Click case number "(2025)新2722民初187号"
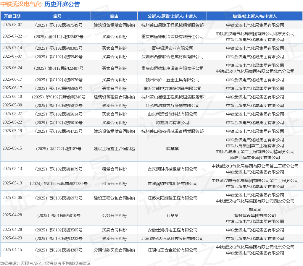The height and width of the screenshot is (266, 303). point(59,149)
